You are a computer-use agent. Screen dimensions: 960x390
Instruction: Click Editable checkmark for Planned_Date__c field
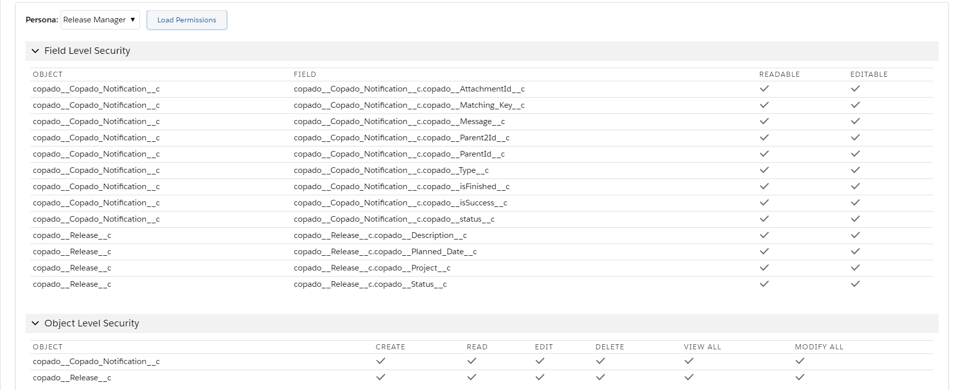(855, 251)
